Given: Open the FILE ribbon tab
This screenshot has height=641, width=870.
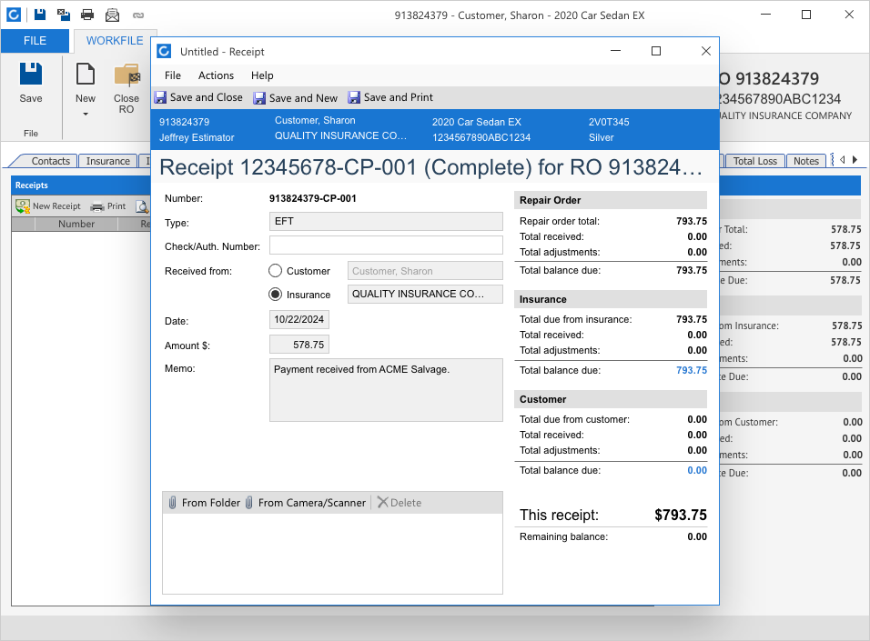Looking at the screenshot, I should pyautogui.click(x=35, y=41).
